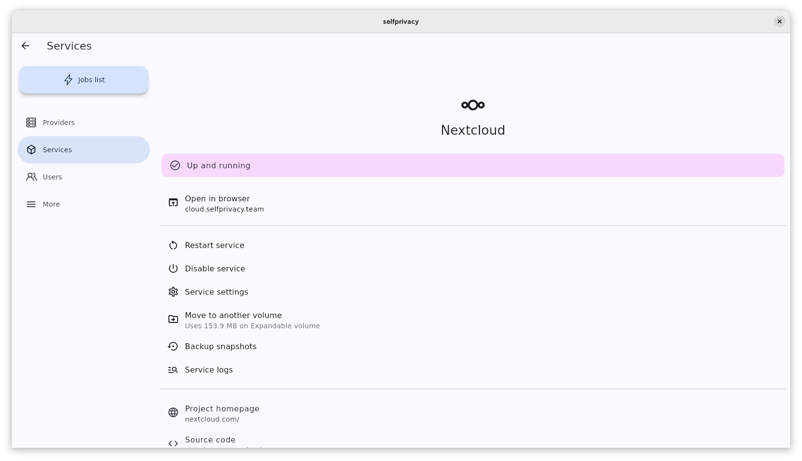
Task: Open the More menu item
Action: (x=84, y=204)
